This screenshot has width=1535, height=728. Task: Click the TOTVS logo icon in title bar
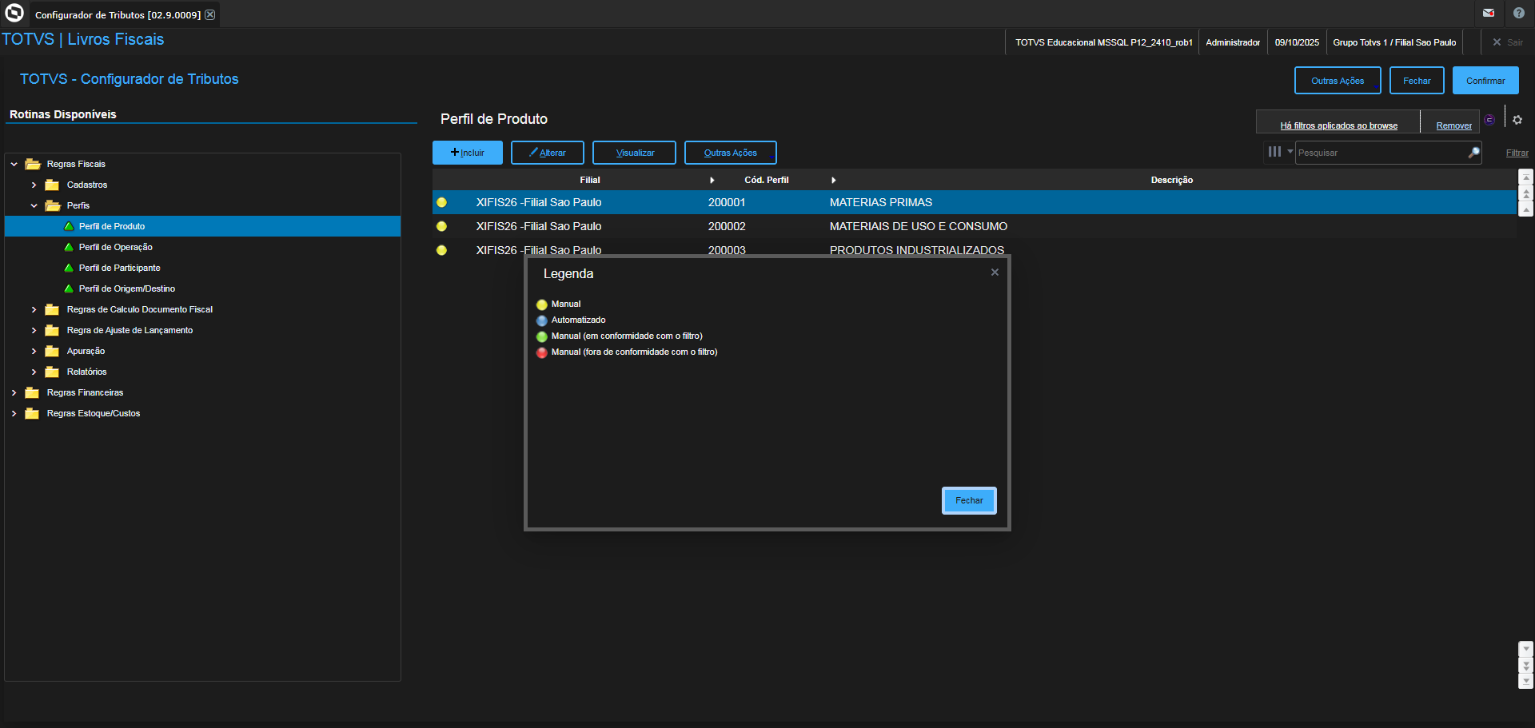point(14,14)
